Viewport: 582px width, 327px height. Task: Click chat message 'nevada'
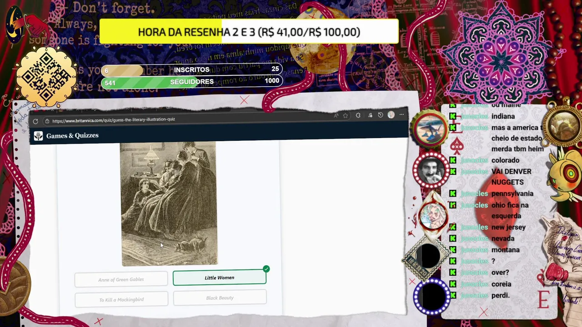[x=503, y=238]
